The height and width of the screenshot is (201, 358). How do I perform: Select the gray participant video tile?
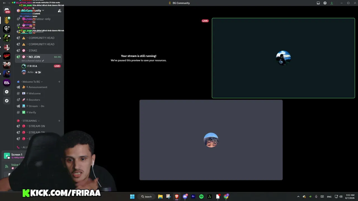pyautogui.click(x=211, y=140)
